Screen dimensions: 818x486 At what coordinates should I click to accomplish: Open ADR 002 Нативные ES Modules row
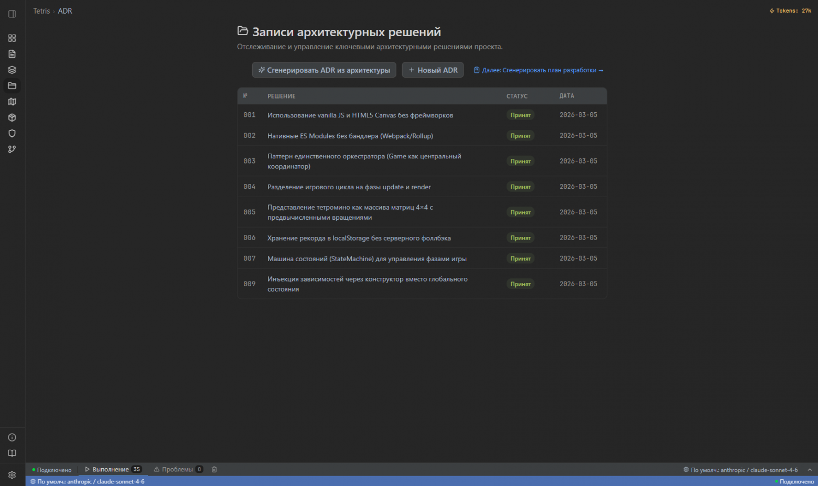point(422,136)
